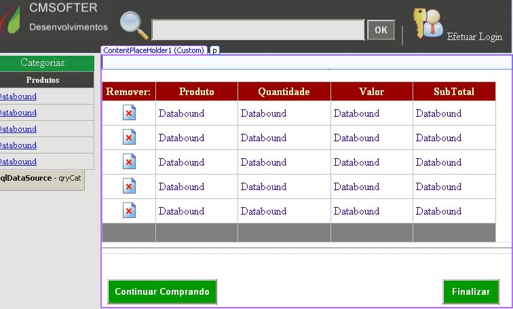Focus the search text field

258,30
